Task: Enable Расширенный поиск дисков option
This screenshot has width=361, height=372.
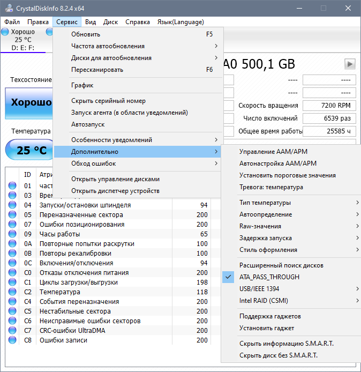Action: [x=281, y=265]
